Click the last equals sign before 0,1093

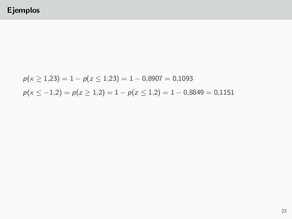tap(167, 79)
